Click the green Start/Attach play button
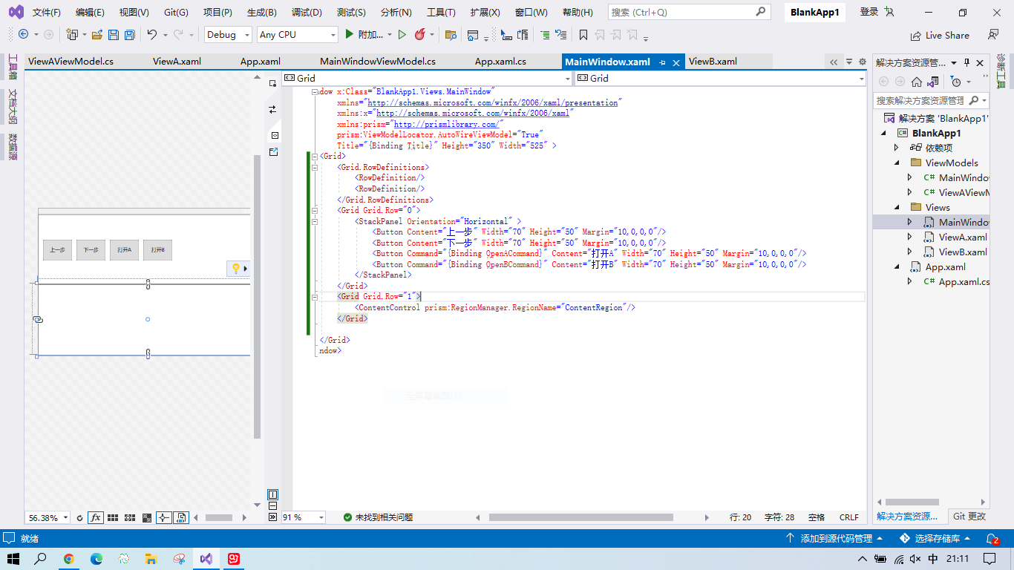 (x=349, y=34)
